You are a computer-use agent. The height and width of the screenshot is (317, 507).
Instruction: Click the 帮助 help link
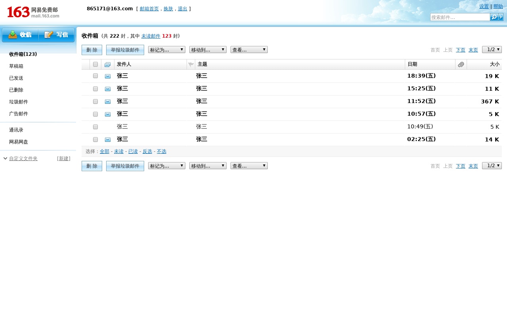click(x=498, y=6)
